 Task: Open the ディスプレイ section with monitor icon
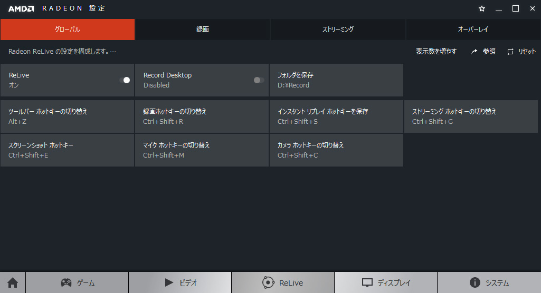pyautogui.click(x=386, y=283)
